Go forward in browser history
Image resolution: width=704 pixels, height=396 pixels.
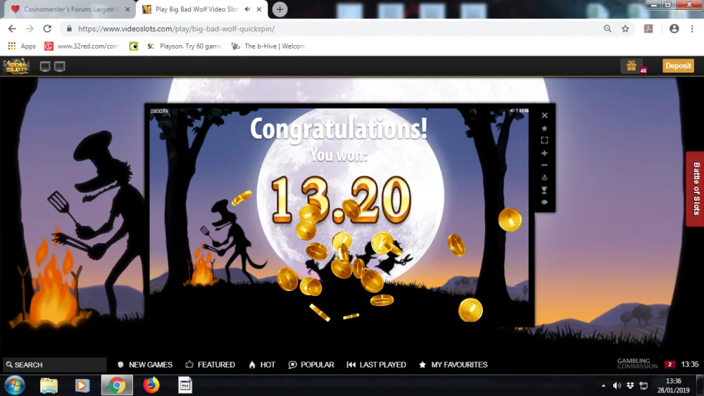[x=30, y=29]
